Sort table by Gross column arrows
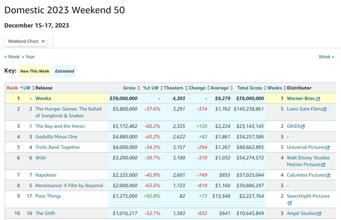 [139, 88]
